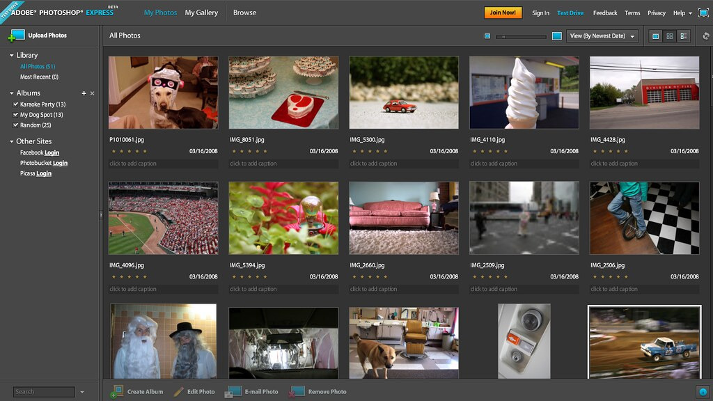The height and width of the screenshot is (401, 713).
Task: Toggle the Random album checkbox
Action: click(x=15, y=125)
